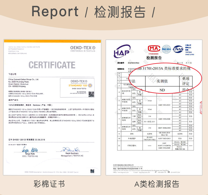Click the 'ND' measured value cell
Viewport: 208px width, 195px height.
(162, 90)
